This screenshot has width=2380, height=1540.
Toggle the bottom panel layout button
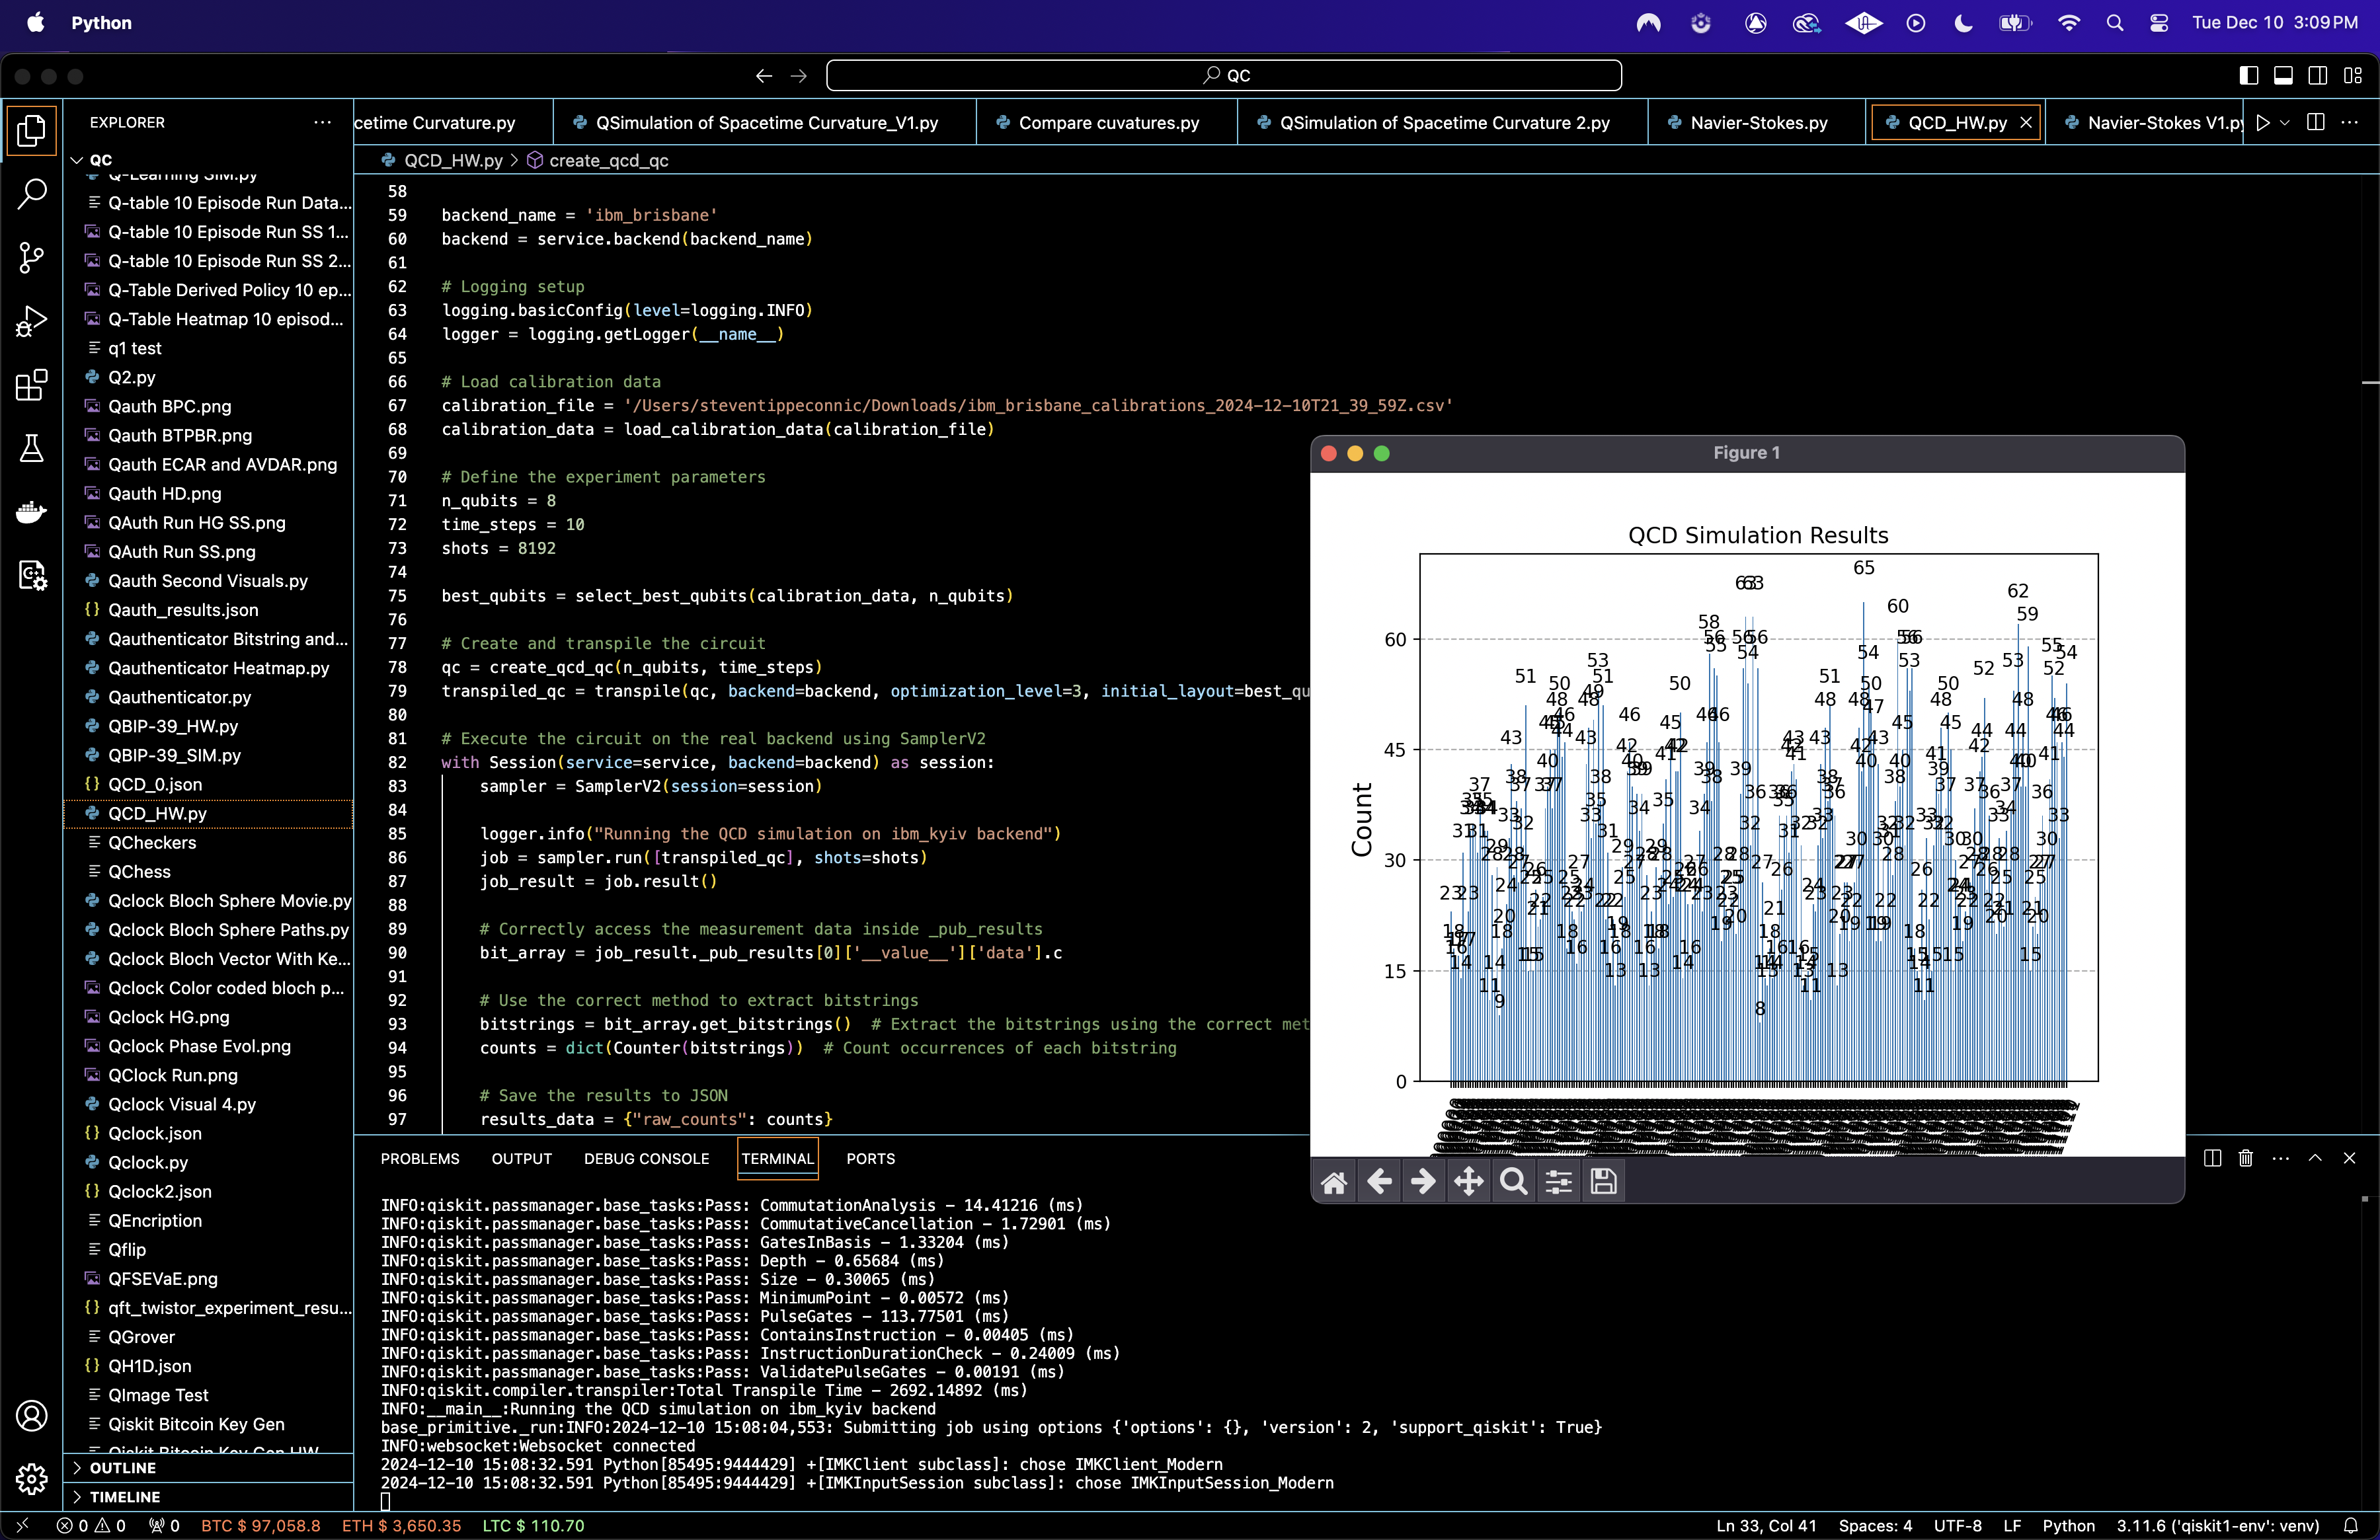click(2283, 75)
